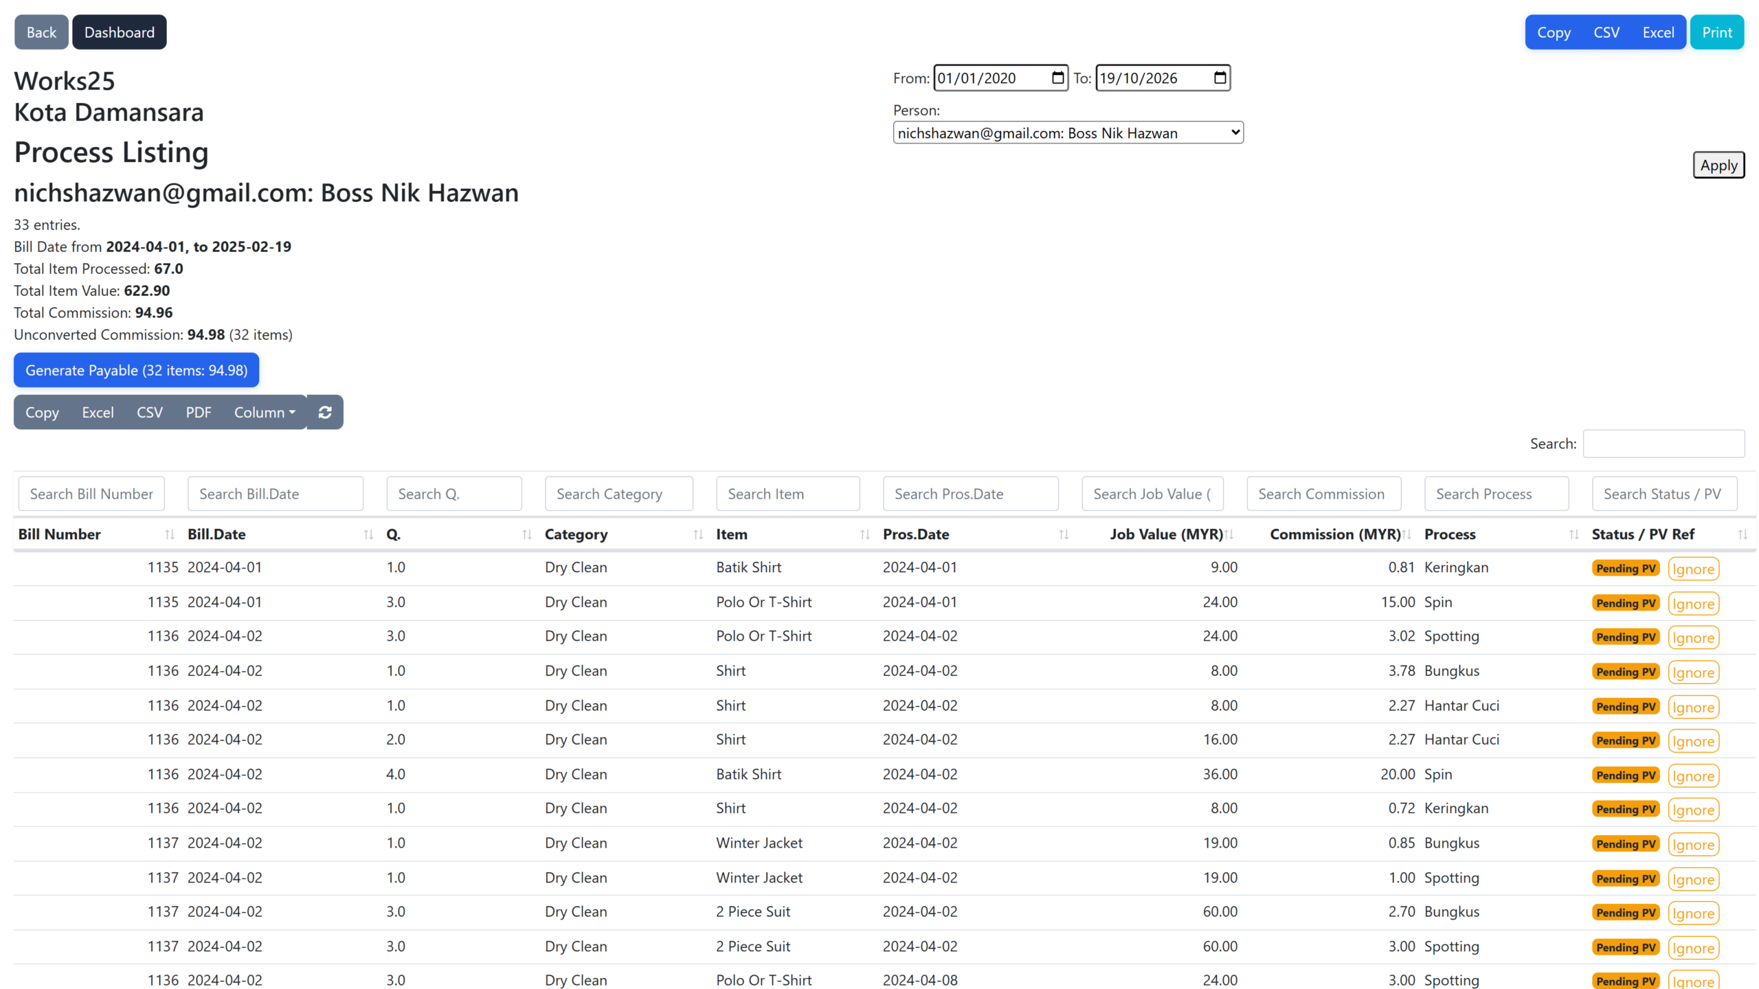Open the From date calendar picker icon

point(1058,78)
